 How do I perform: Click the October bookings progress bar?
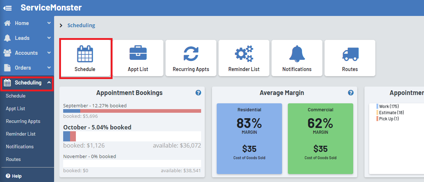132,136
